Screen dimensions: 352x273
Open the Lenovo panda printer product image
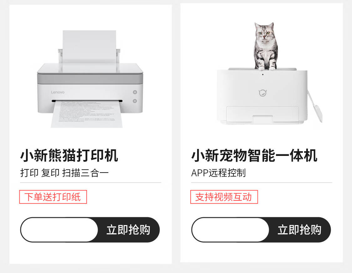pos(90,79)
